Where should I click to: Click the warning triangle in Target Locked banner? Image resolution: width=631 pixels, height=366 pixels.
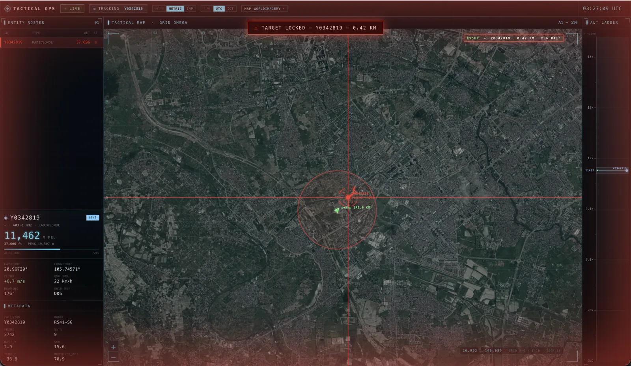(256, 28)
